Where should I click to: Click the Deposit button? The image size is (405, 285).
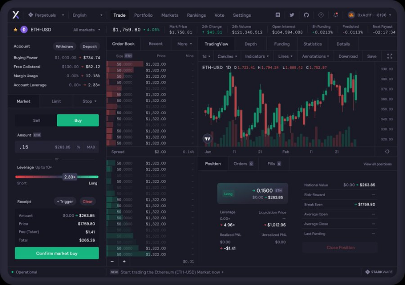coord(90,46)
